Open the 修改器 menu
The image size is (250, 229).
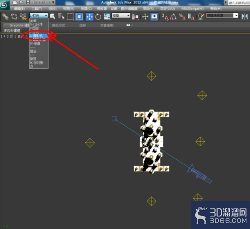coord(102,9)
